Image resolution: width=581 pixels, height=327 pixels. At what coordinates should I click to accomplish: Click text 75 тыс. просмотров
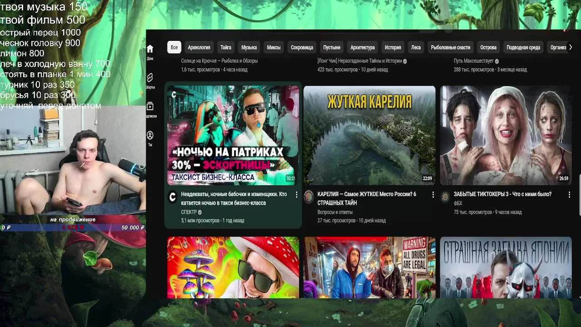point(473,212)
